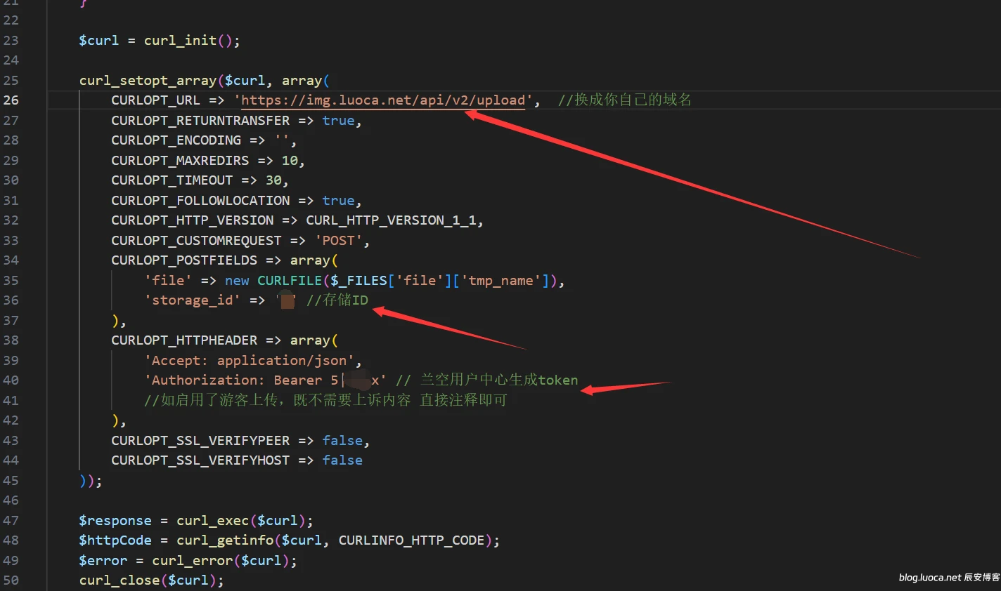The image size is (1001, 591).
Task: Click the CURLFILE class name
Action: pos(289,281)
